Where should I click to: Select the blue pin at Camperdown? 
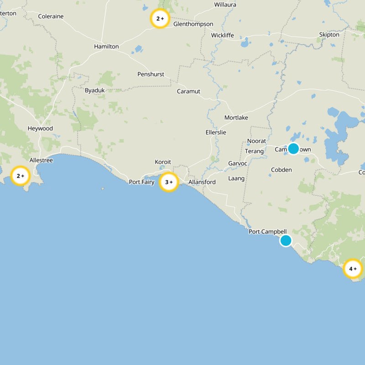tap(294, 148)
